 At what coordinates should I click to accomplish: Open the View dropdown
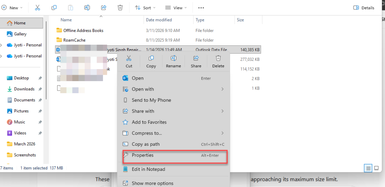(x=176, y=8)
